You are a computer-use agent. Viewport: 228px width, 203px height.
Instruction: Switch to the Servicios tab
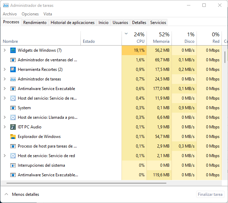point(158,23)
